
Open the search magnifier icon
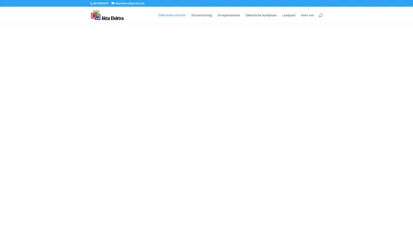(321, 15)
